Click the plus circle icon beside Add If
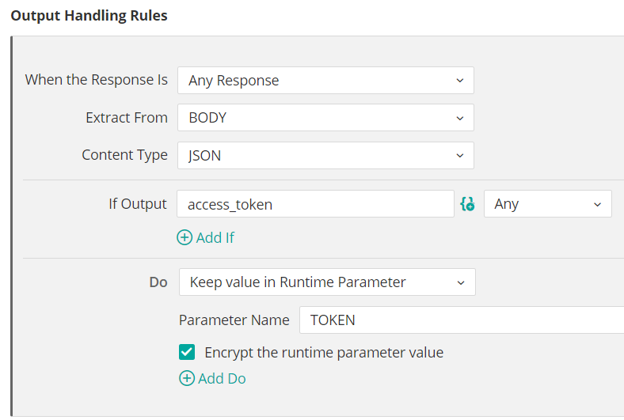624x420 pixels. [x=185, y=237]
